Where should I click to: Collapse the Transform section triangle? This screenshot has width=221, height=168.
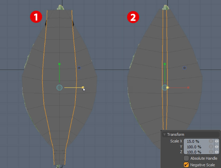164,134
